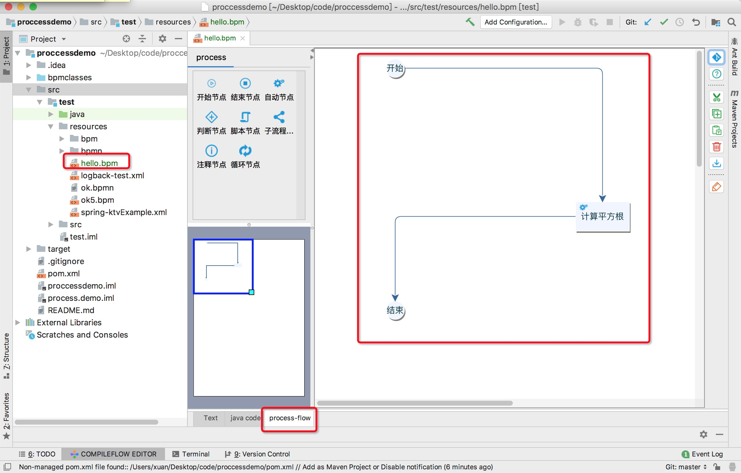Select the 开始节点 start node icon
The width and height of the screenshot is (741, 473).
tap(211, 84)
